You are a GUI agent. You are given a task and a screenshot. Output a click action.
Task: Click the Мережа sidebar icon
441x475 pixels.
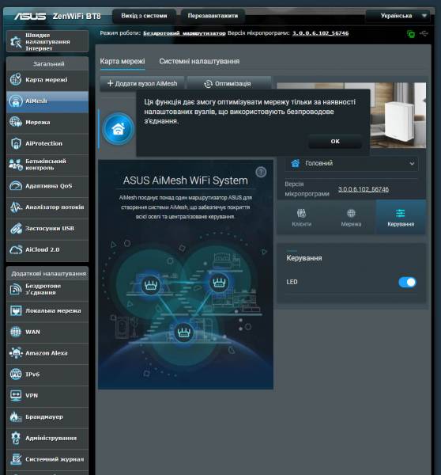coord(16,122)
